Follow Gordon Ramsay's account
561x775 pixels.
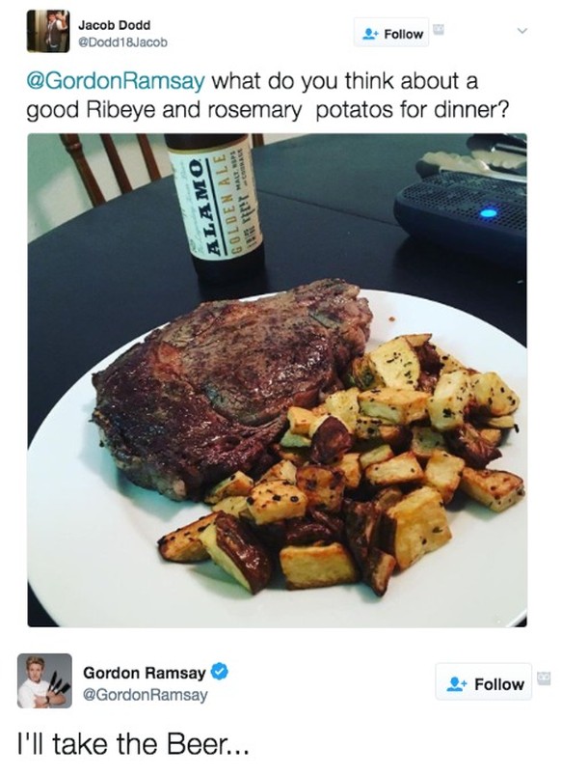pos(484,682)
